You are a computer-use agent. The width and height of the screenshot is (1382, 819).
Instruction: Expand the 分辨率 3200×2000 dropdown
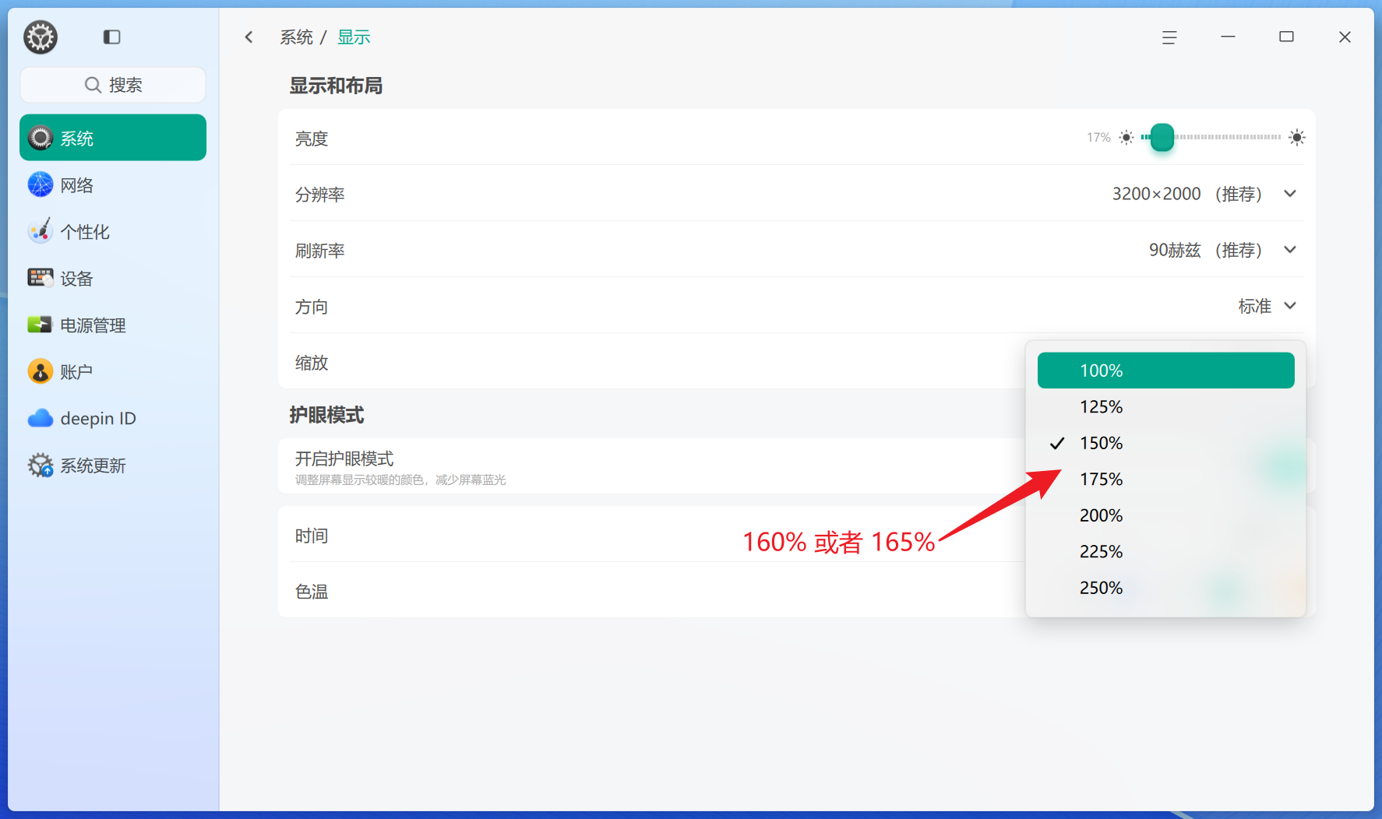click(1204, 194)
